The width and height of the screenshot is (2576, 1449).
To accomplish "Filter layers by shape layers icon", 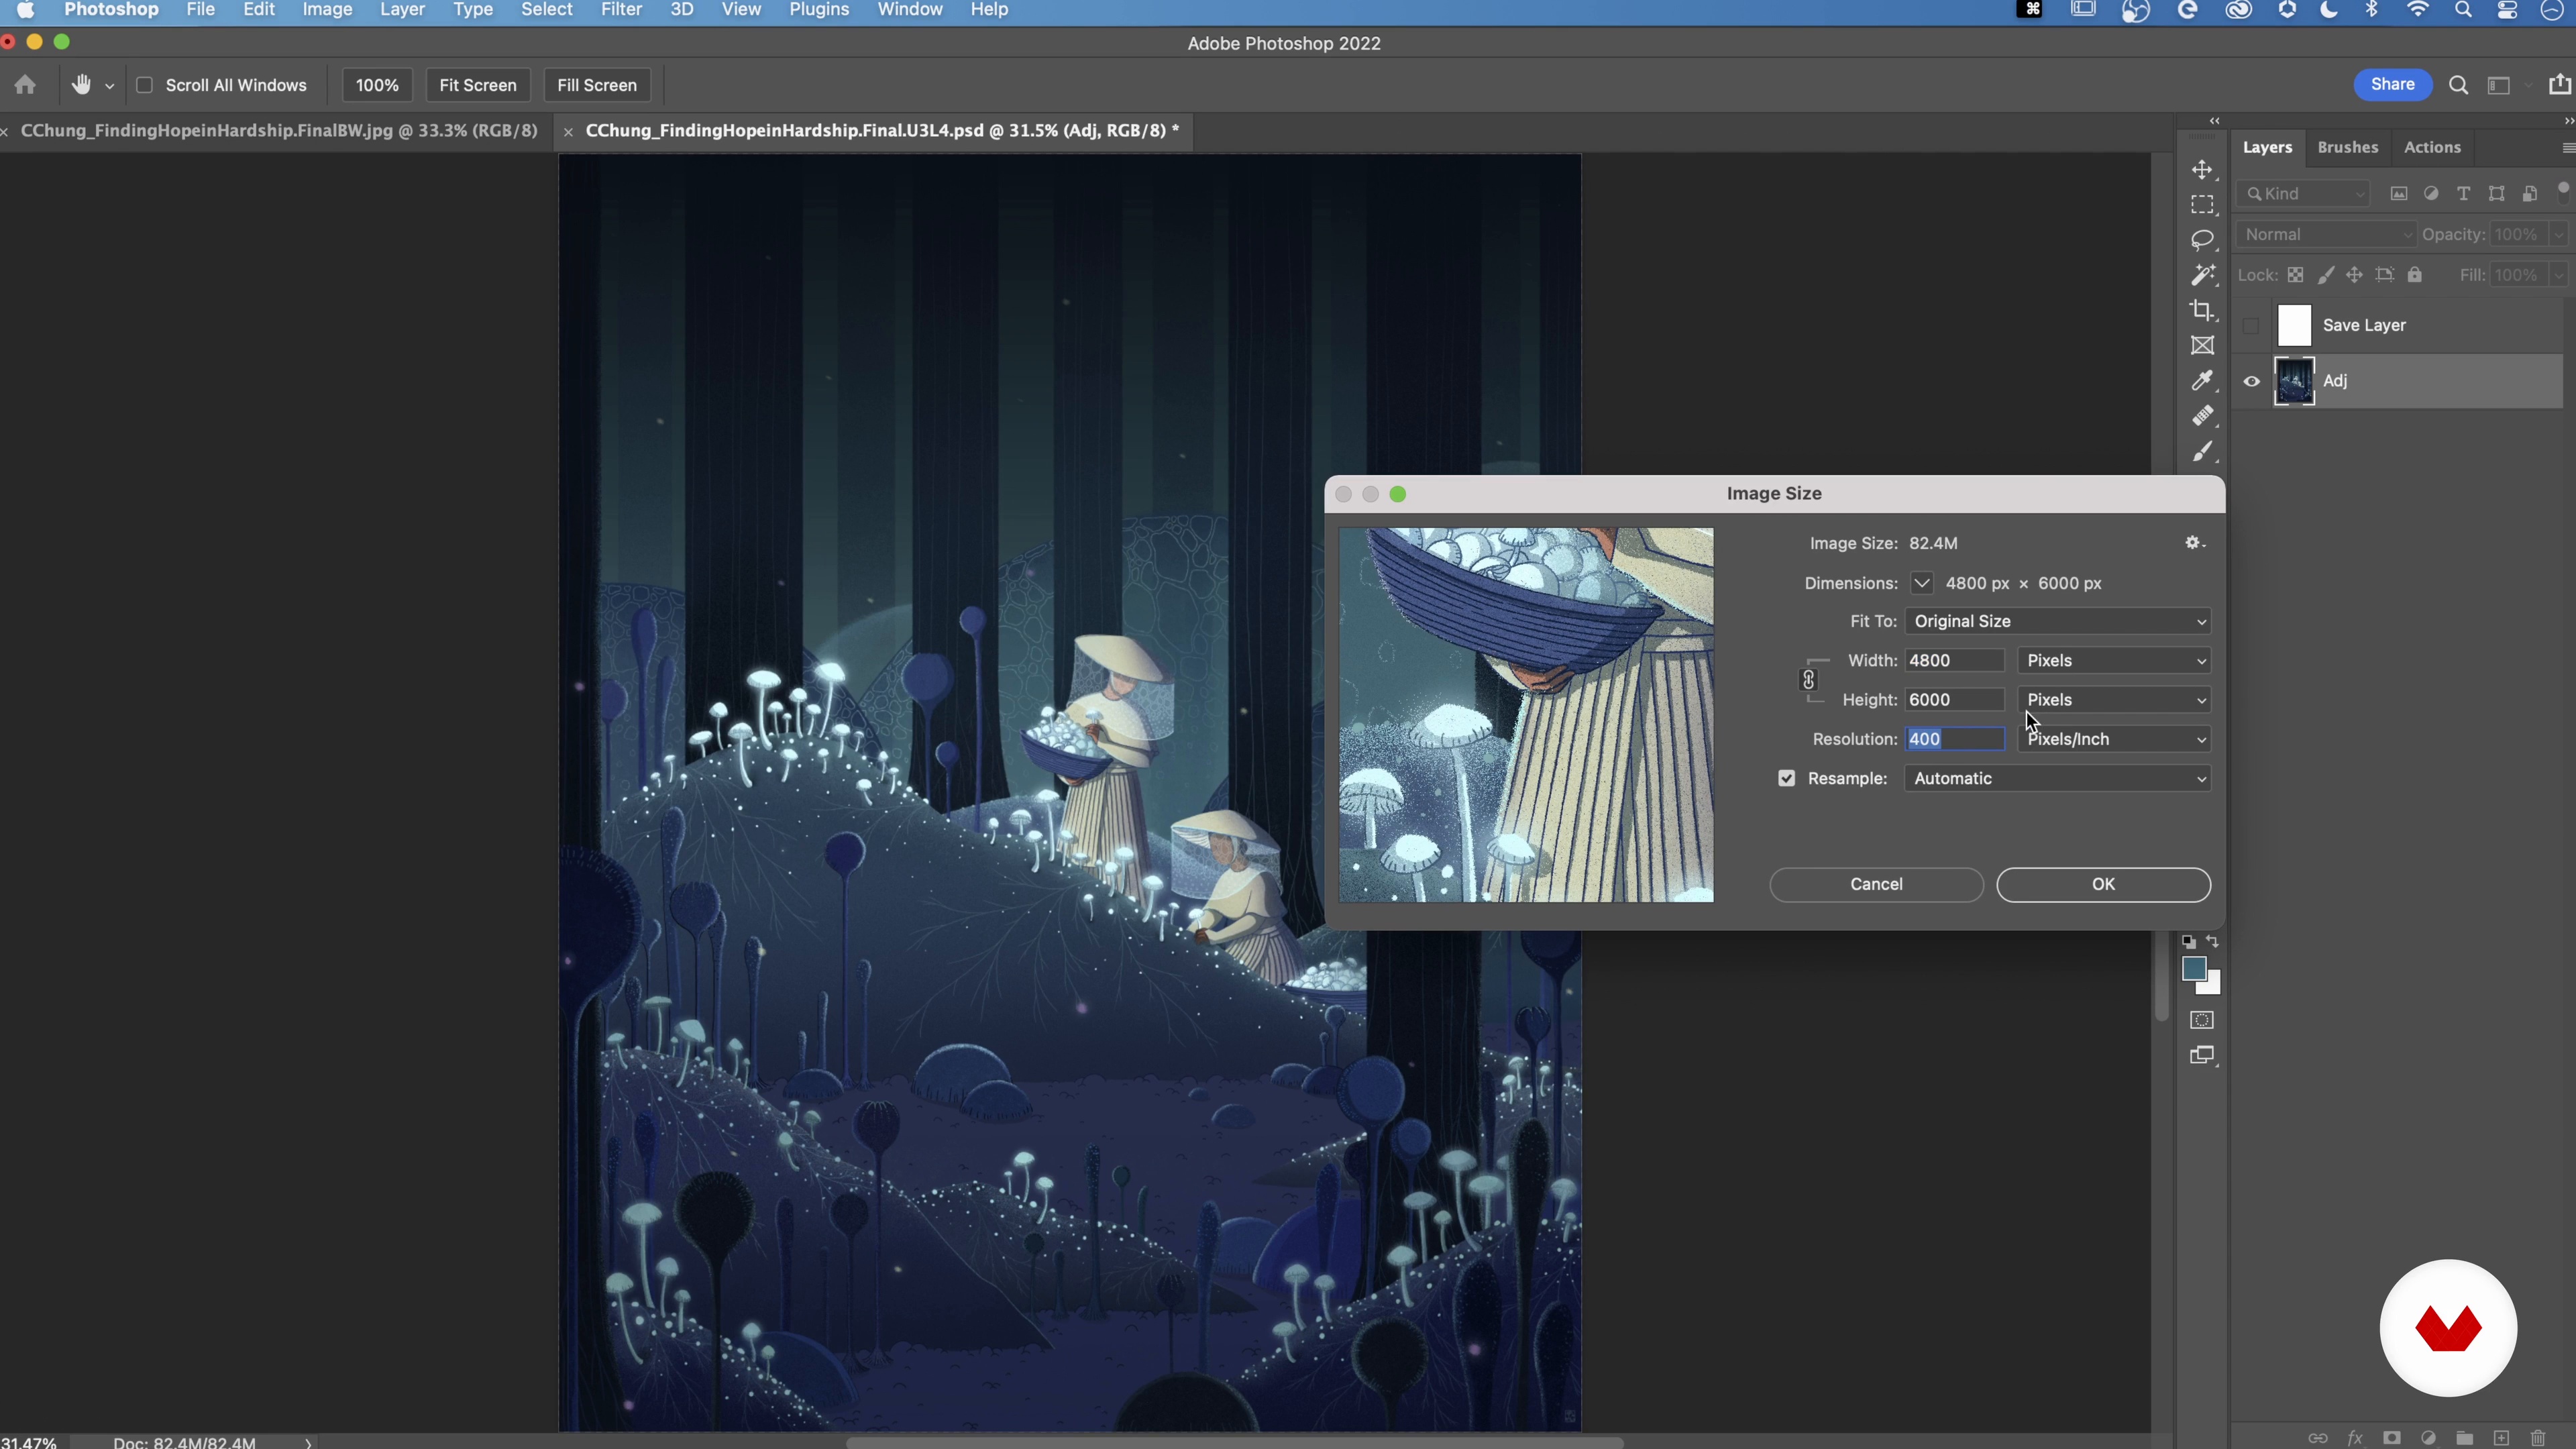I will [2497, 194].
